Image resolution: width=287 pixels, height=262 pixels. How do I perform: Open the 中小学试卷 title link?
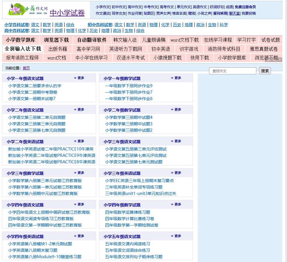click(x=67, y=13)
